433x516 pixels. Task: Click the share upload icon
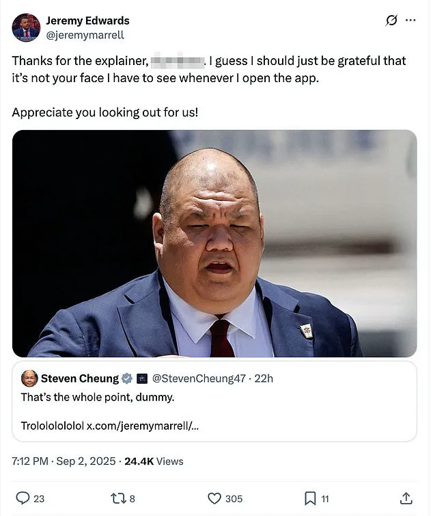[406, 498]
